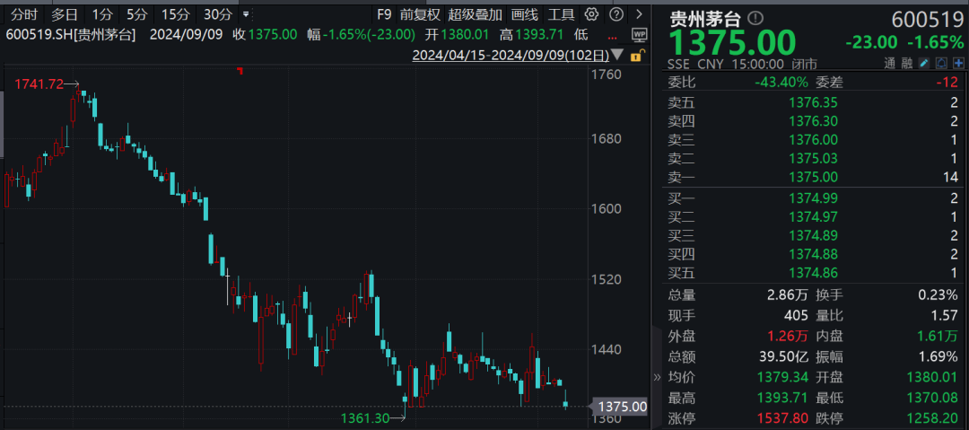This screenshot has width=969, height=430.
Task: Click the 委比 value -43.40%
Action: (x=781, y=82)
